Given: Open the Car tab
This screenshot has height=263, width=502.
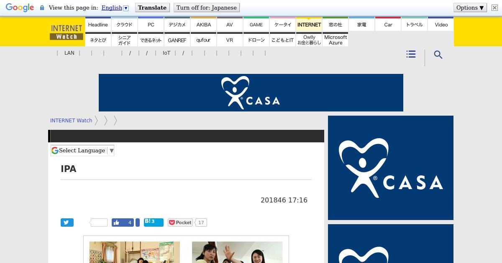Looking at the screenshot, I should click(x=388, y=24).
